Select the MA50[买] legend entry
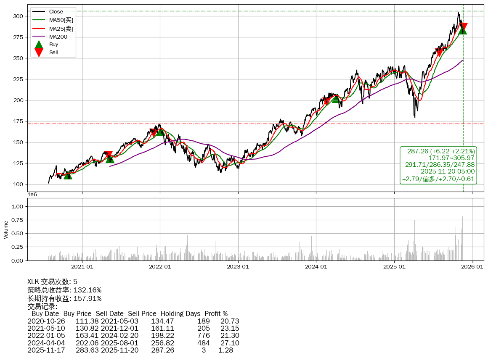Viewport: 488px width, 358px height. (61, 20)
